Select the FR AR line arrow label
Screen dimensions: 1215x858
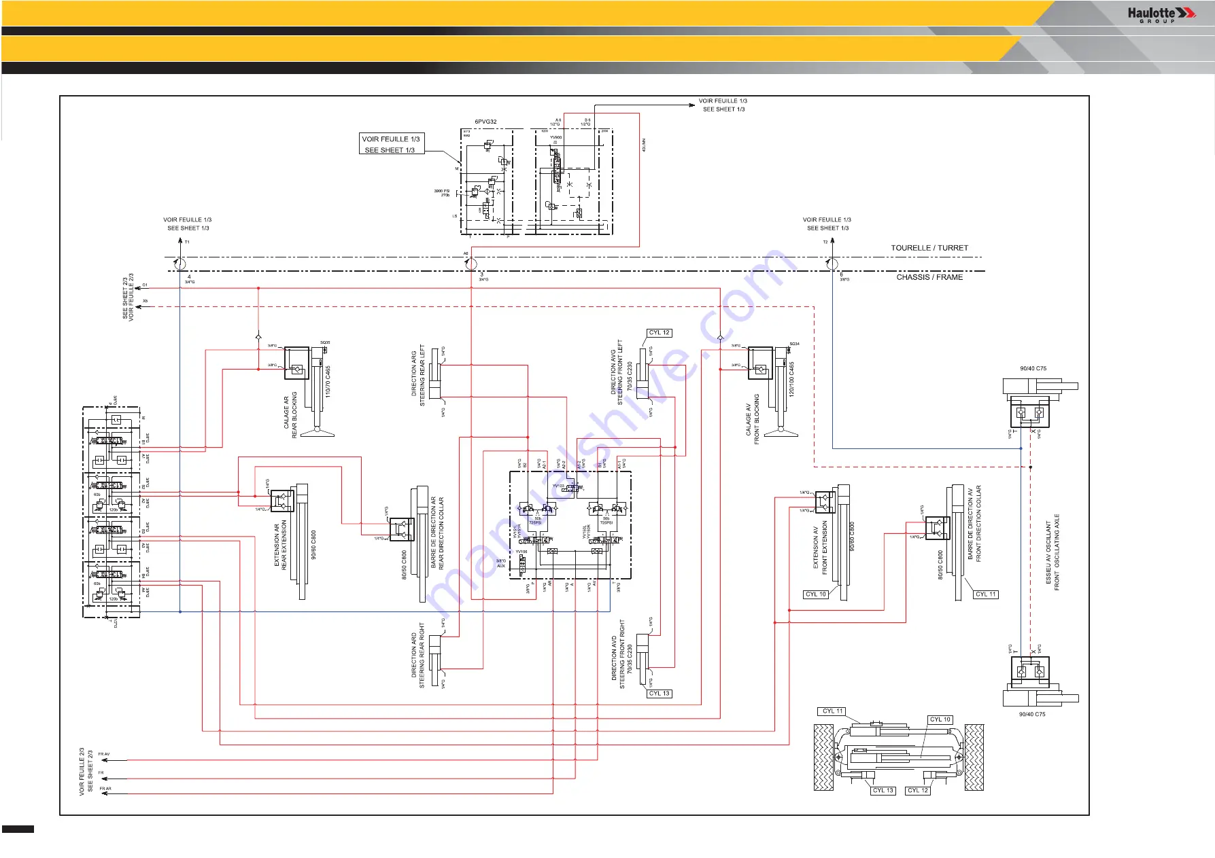105,789
